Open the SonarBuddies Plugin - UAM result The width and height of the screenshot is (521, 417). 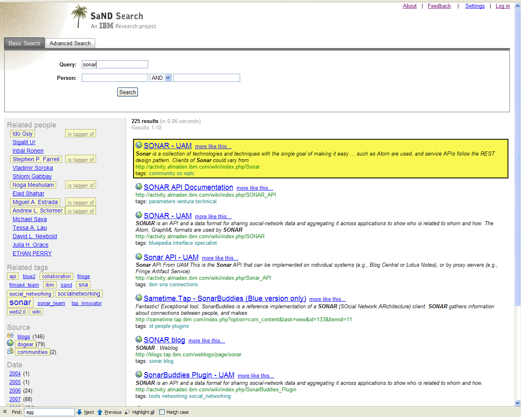(189, 375)
